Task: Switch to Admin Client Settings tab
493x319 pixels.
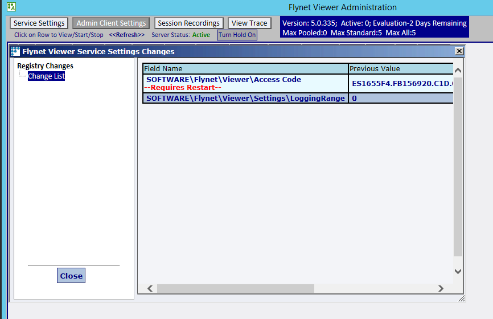Action: click(x=112, y=23)
